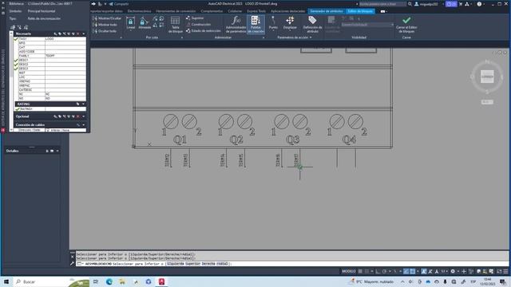
Task: Open Colaborar ribbon tab
Action: [x=235, y=11]
